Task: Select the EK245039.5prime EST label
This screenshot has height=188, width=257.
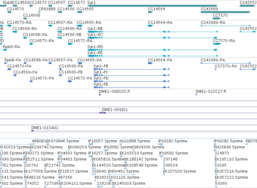Action: coord(129,183)
